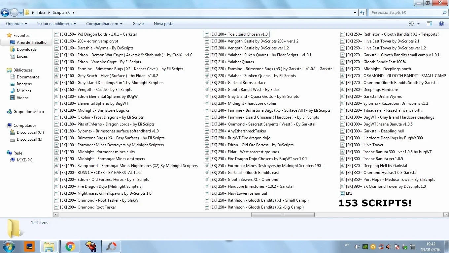The width and height of the screenshot is (449, 253).
Task: Click the change view icon
Action: coord(411,24)
